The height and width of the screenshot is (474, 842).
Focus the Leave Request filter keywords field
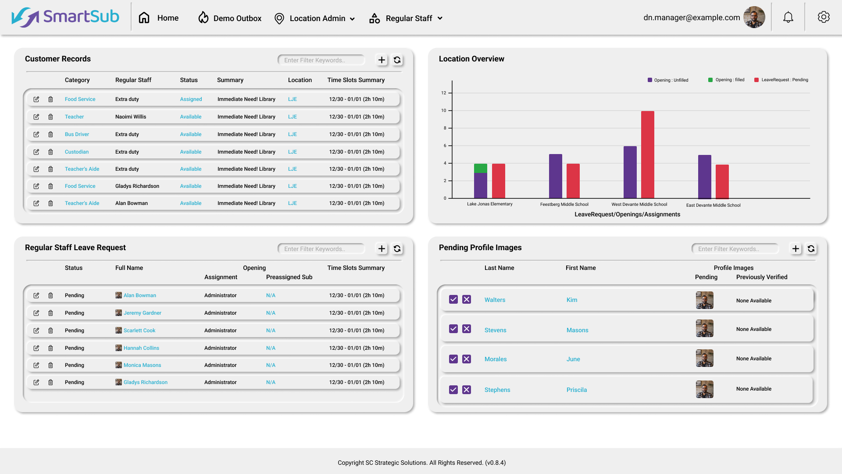point(321,249)
